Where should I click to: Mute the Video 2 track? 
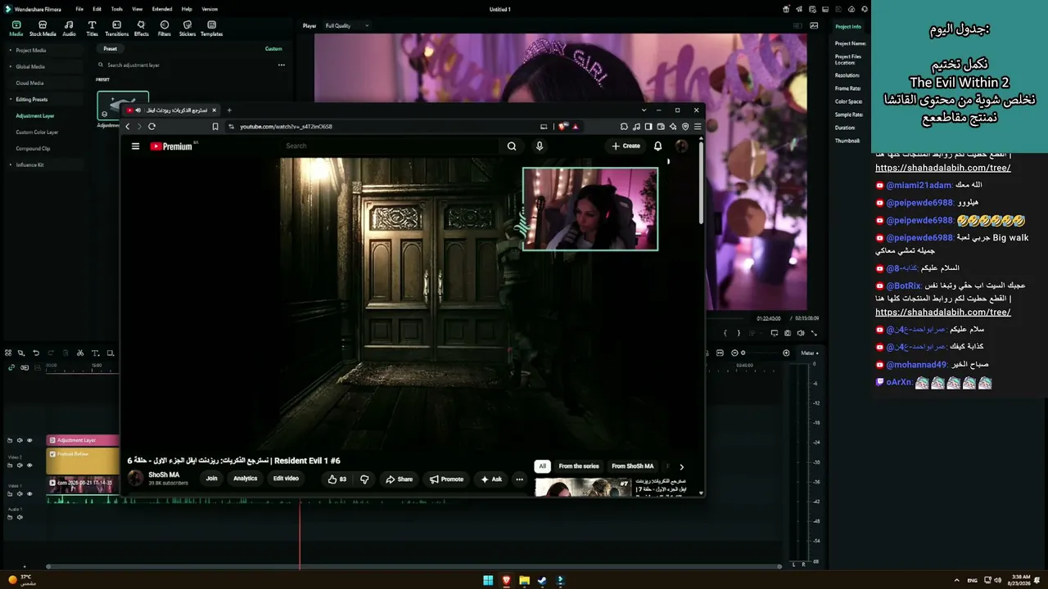[x=20, y=465]
